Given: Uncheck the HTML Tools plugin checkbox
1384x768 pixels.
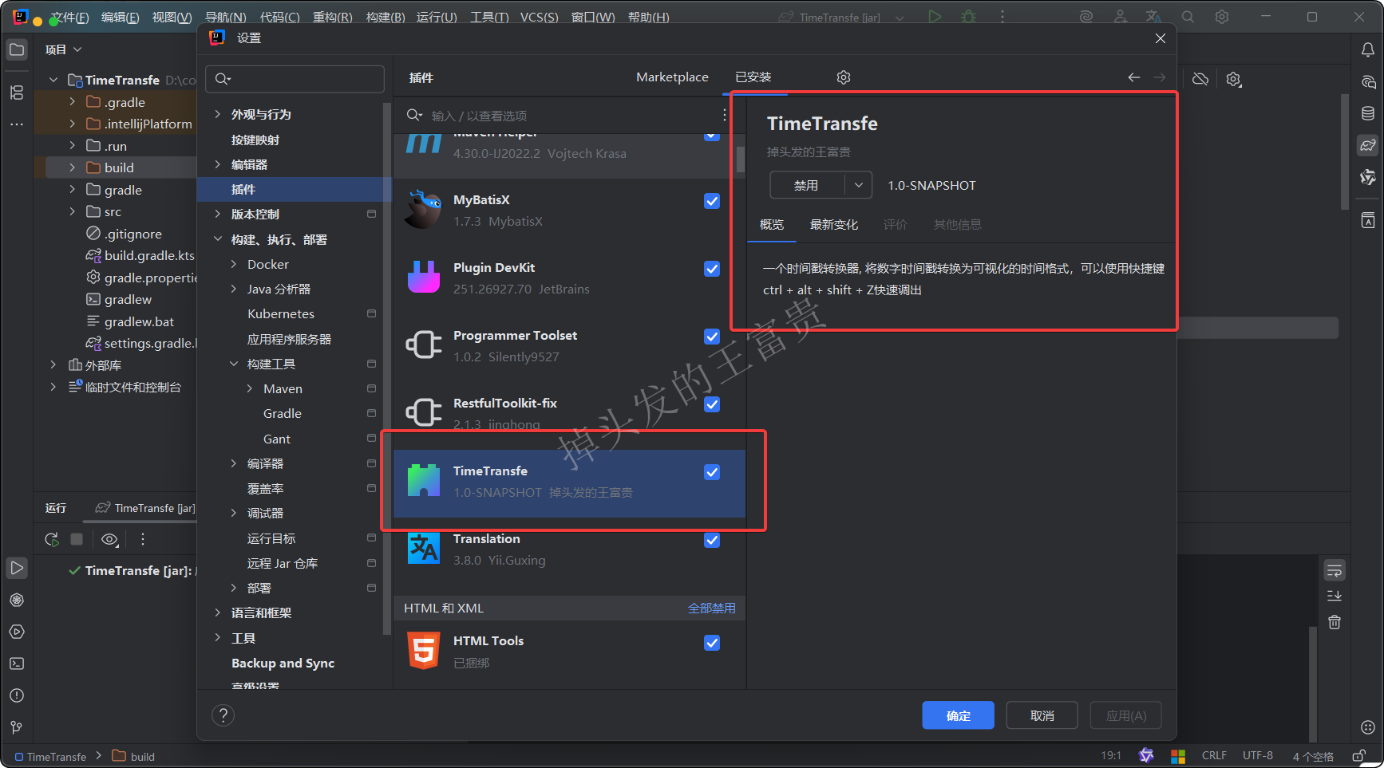Looking at the screenshot, I should click(712, 643).
